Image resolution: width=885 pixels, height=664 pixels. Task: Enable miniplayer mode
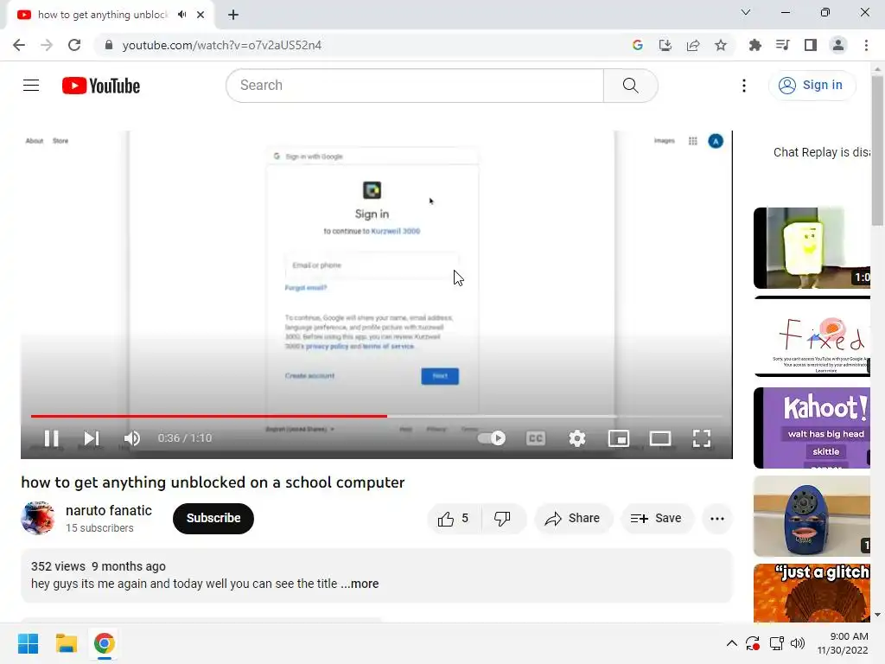pos(619,438)
